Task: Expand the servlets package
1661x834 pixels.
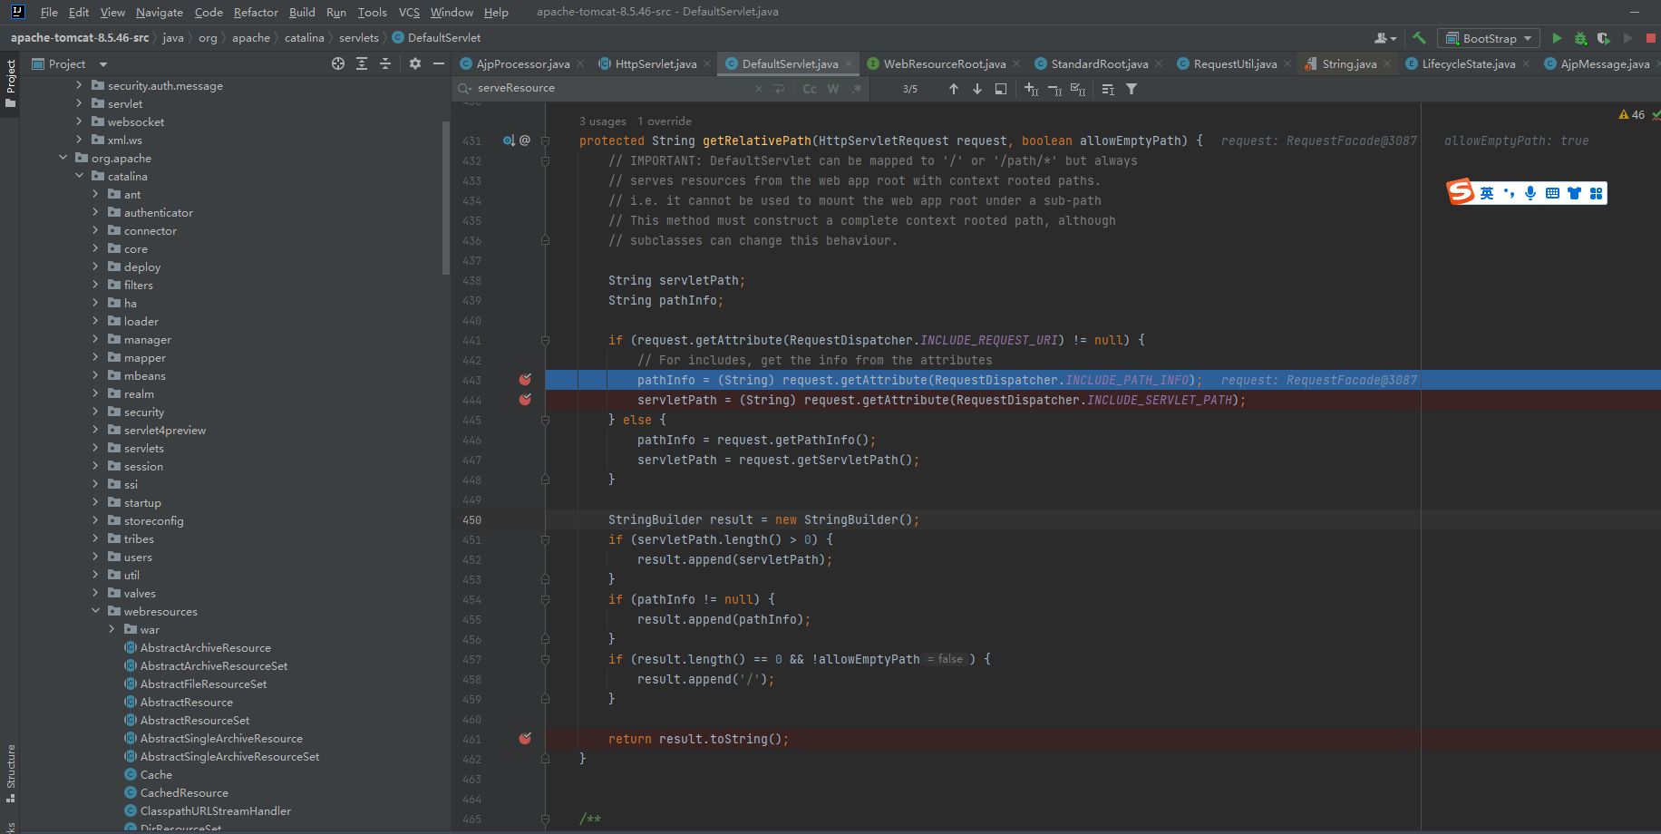Action: tap(96, 448)
